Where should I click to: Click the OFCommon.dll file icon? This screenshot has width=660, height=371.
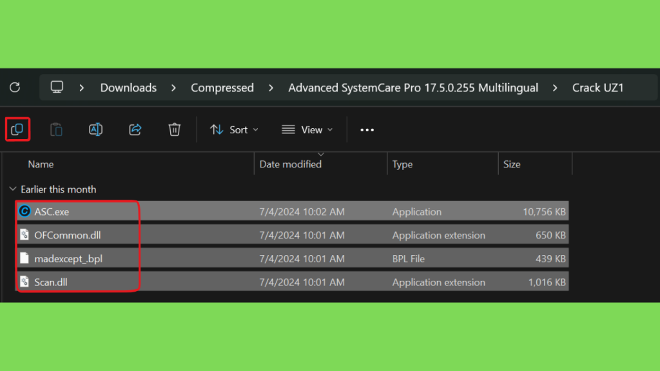click(24, 234)
